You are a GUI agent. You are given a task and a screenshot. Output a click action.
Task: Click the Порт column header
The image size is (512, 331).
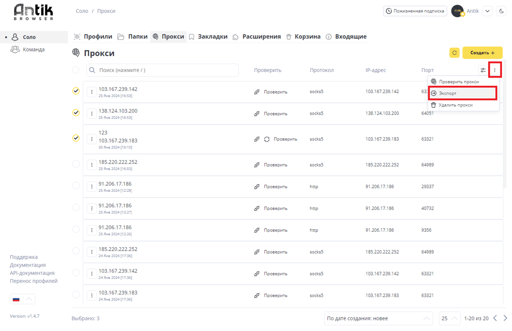click(428, 70)
